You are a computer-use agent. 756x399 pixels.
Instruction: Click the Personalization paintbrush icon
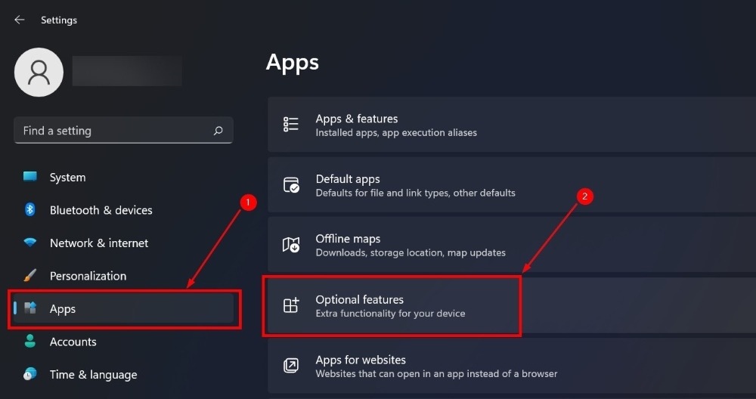(30, 276)
